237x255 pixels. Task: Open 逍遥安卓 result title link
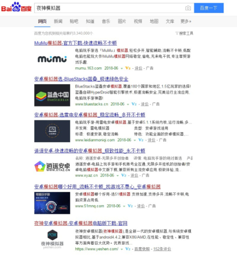[x=90, y=151]
